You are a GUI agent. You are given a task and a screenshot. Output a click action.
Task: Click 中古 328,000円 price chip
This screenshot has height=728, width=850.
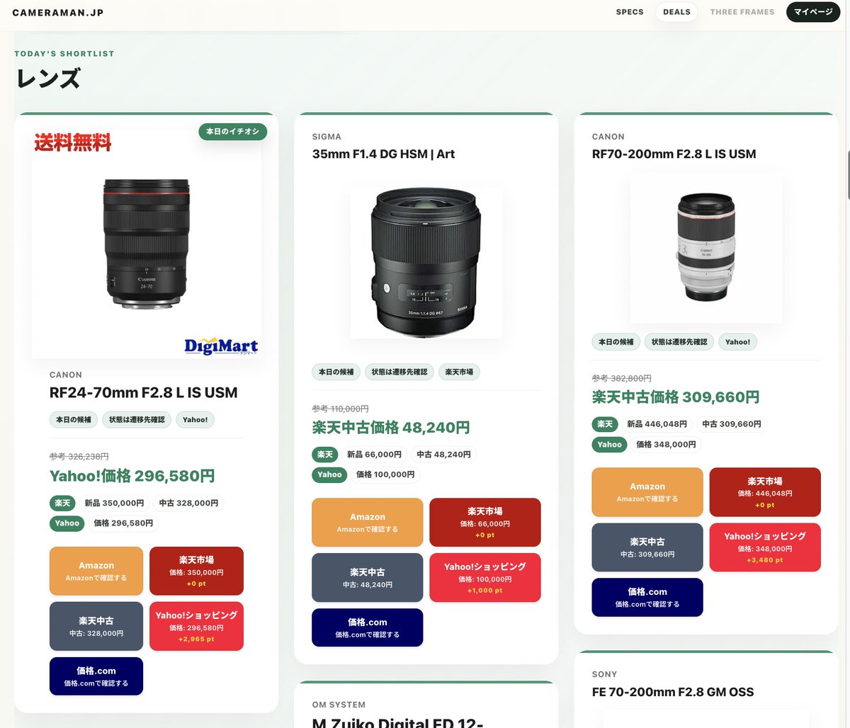click(188, 504)
